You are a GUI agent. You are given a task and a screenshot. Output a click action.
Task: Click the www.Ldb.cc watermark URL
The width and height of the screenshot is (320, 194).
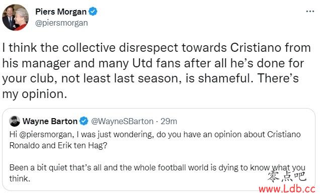coord(287,189)
